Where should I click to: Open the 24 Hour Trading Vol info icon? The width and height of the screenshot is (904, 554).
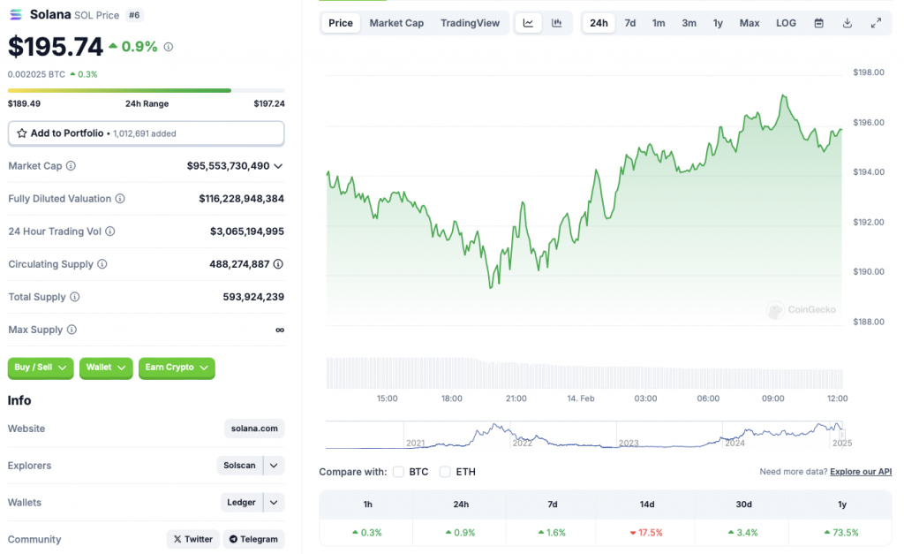110,231
